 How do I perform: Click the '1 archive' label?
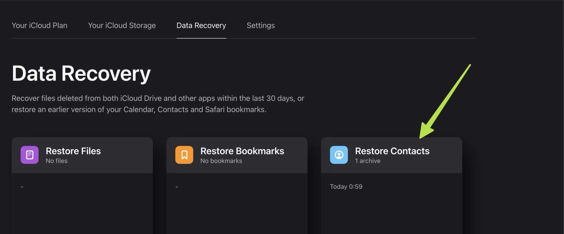coord(368,161)
